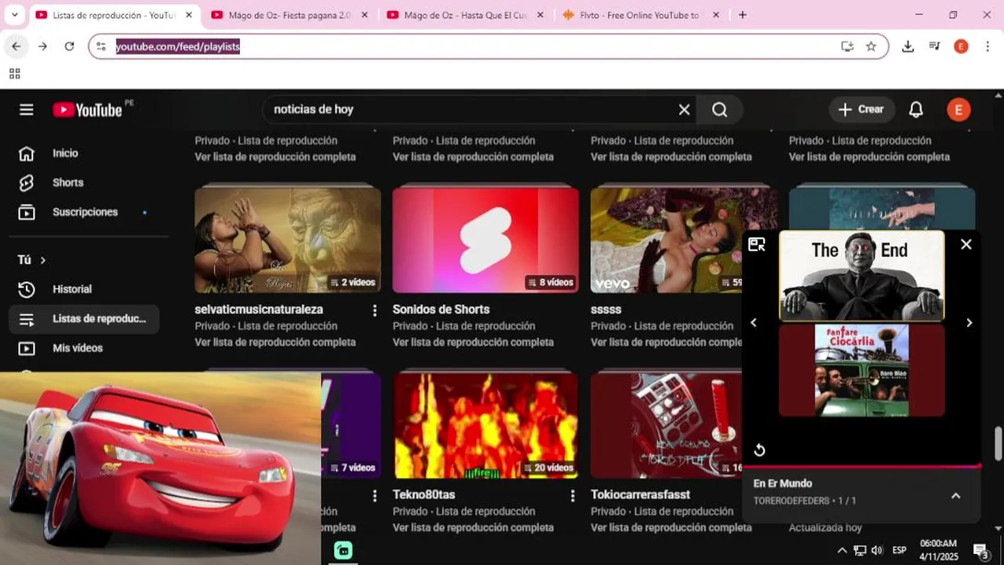Expand the miniplayer to the watch page

757,245
